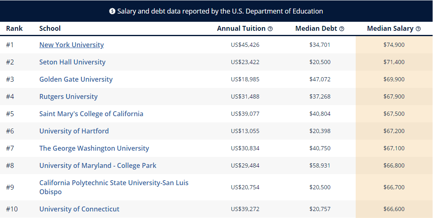Click the #9 rank cell

pyautogui.click(x=10, y=187)
